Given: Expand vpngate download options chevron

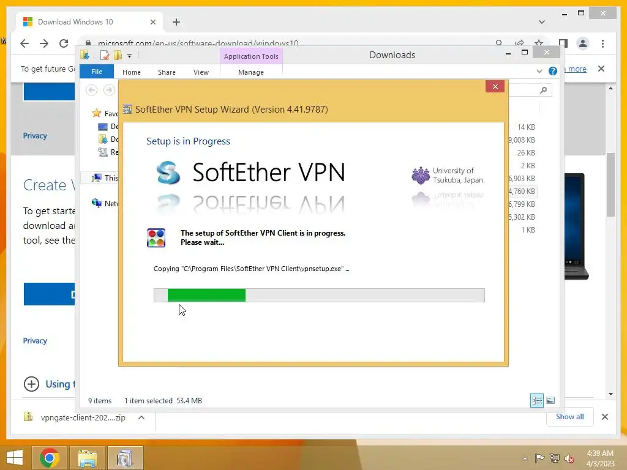Looking at the screenshot, I should pos(141,417).
